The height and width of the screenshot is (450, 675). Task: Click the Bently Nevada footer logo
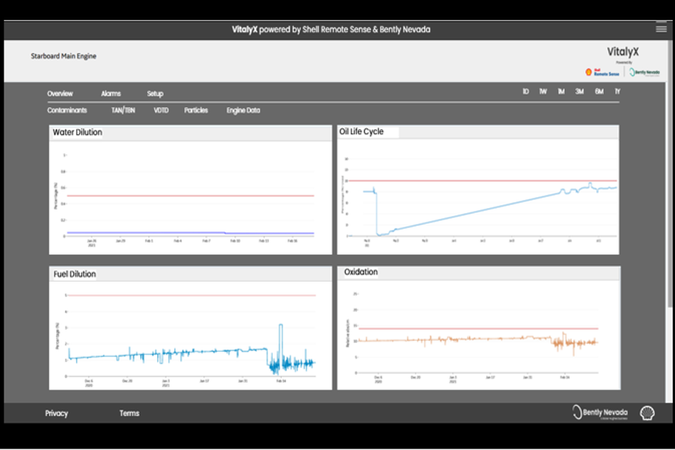point(600,412)
